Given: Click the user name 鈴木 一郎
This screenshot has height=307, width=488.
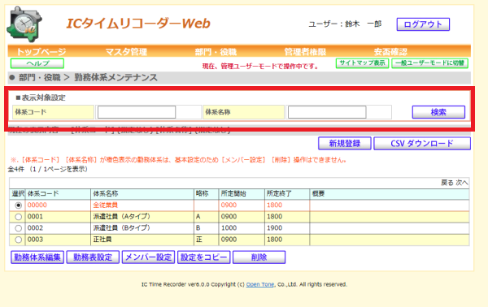Looking at the screenshot, I should [x=364, y=24].
